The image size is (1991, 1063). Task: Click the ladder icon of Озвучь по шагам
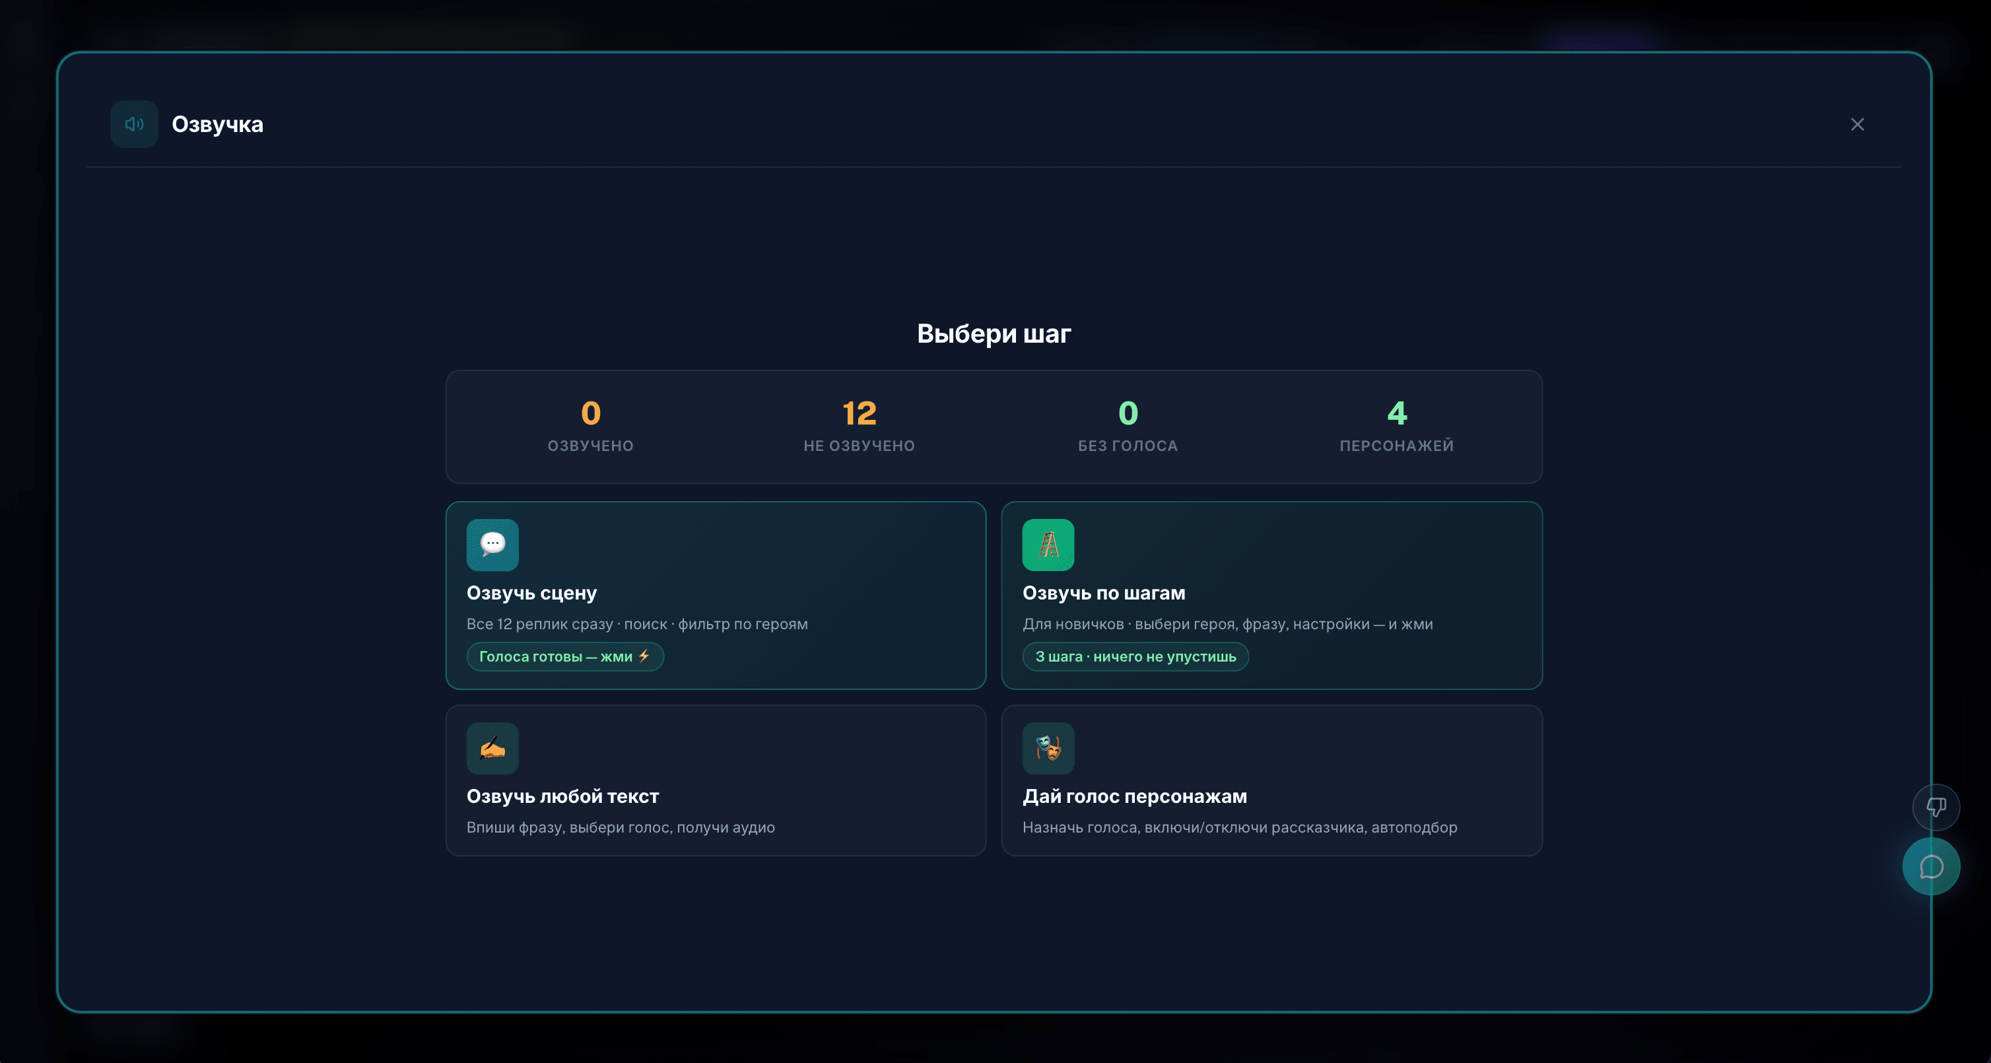click(x=1048, y=545)
